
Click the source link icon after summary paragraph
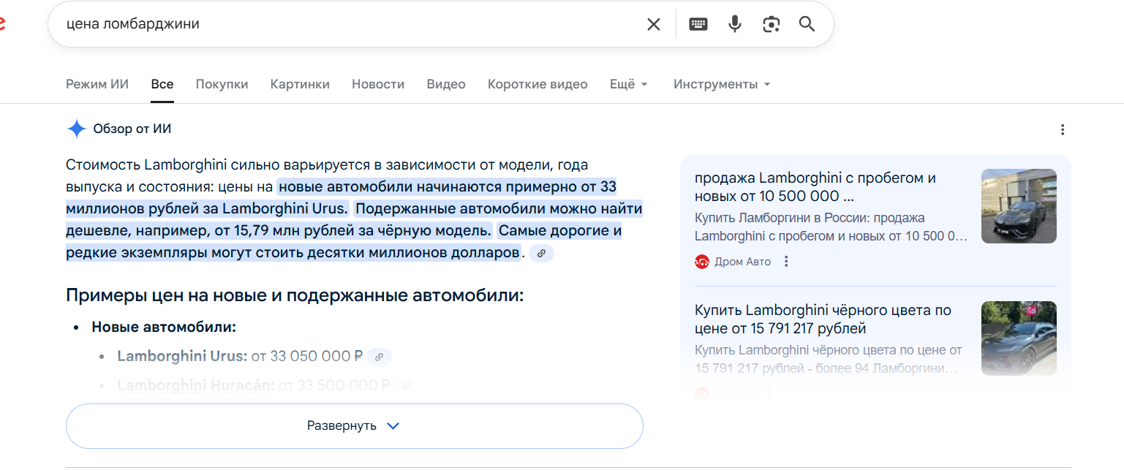click(541, 253)
